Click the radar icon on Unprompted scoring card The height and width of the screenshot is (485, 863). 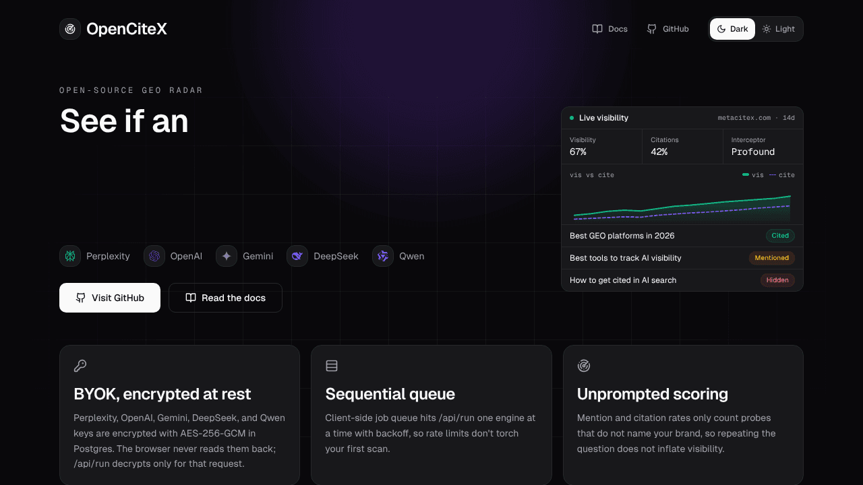[x=584, y=366]
